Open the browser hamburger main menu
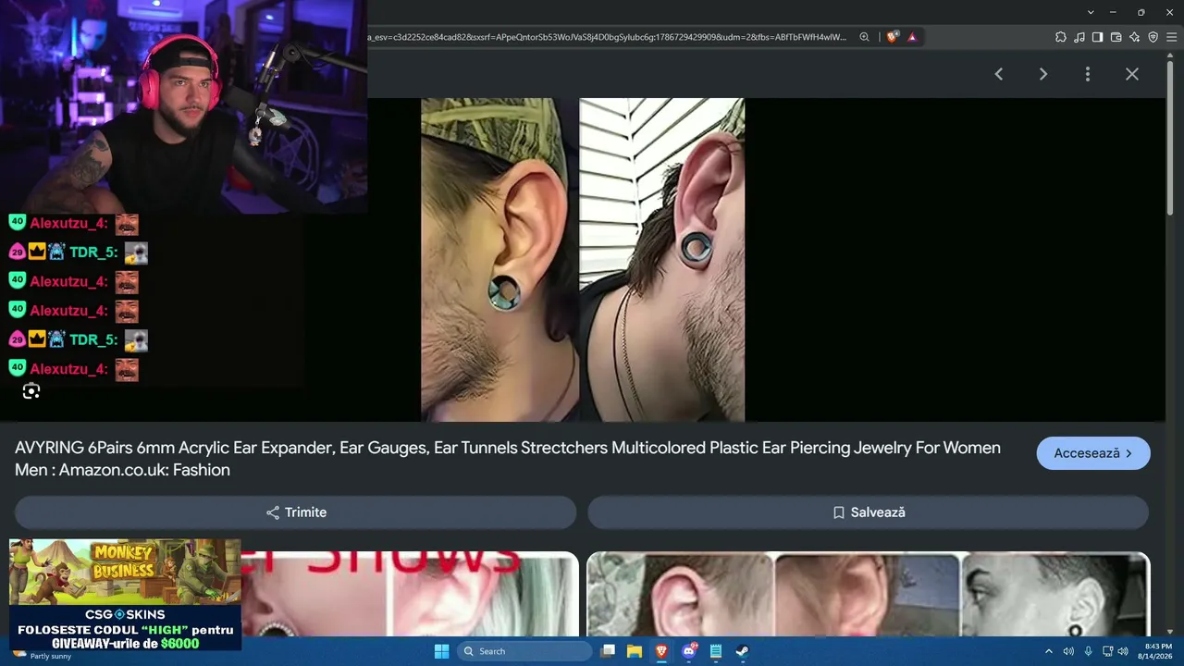1184x666 pixels. [x=1171, y=37]
